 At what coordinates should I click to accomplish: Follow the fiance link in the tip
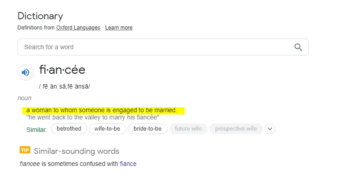[x=128, y=164]
